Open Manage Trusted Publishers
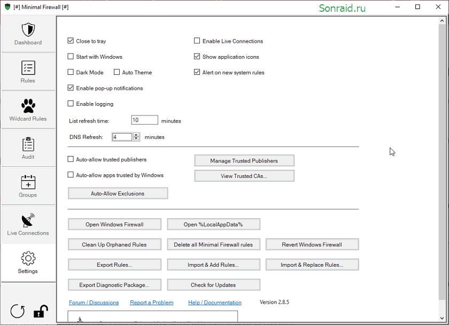 [244, 161]
